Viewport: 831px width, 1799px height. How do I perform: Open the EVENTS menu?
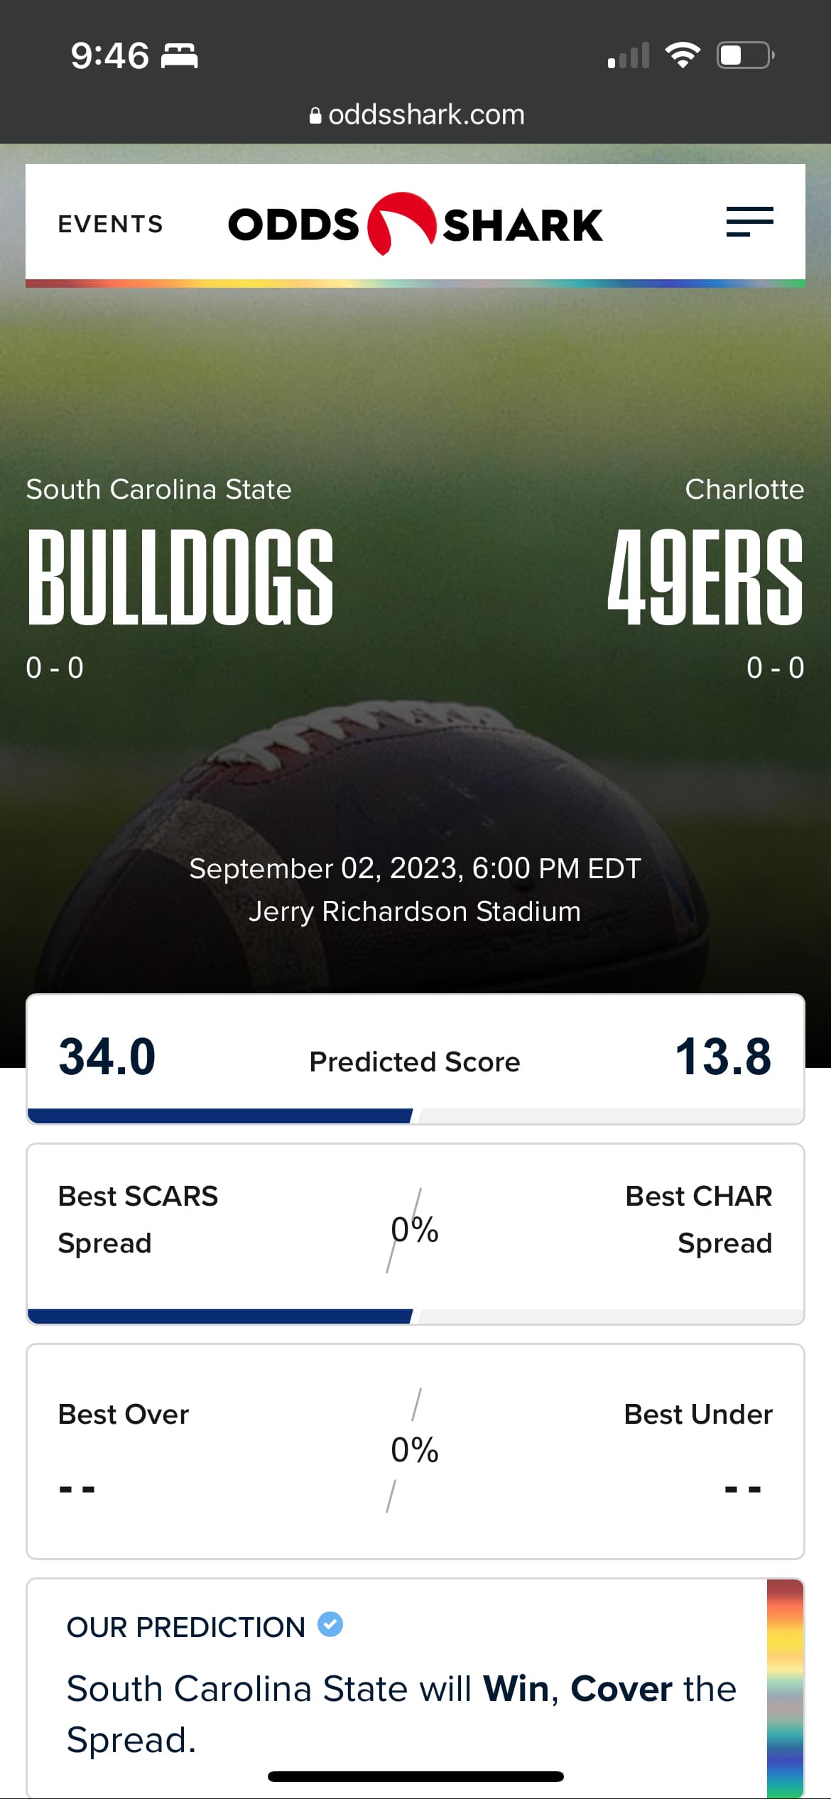(110, 224)
